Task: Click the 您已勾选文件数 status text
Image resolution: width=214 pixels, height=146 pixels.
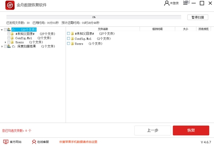Action: pos(17,131)
